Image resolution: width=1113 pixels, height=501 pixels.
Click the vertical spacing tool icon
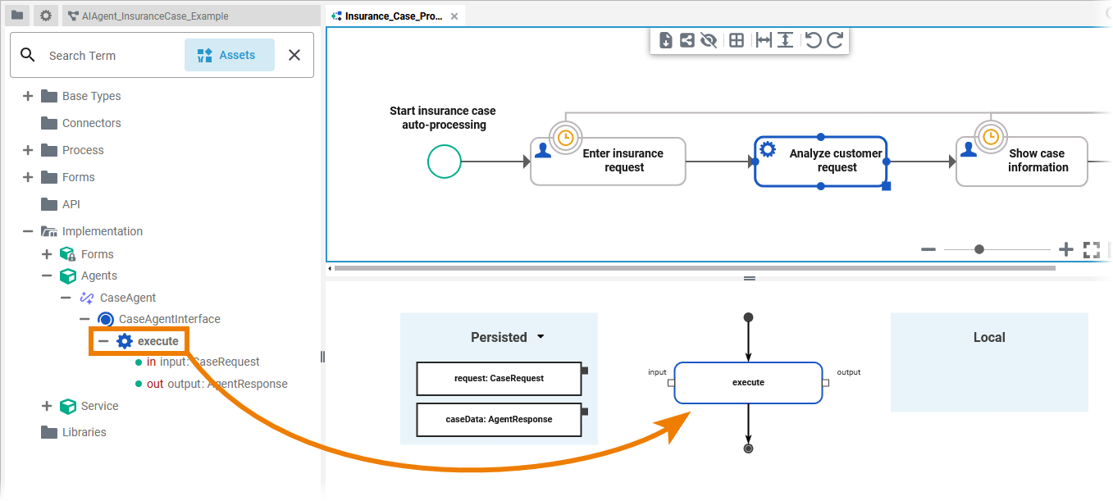pyautogui.click(x=785, y=40)
